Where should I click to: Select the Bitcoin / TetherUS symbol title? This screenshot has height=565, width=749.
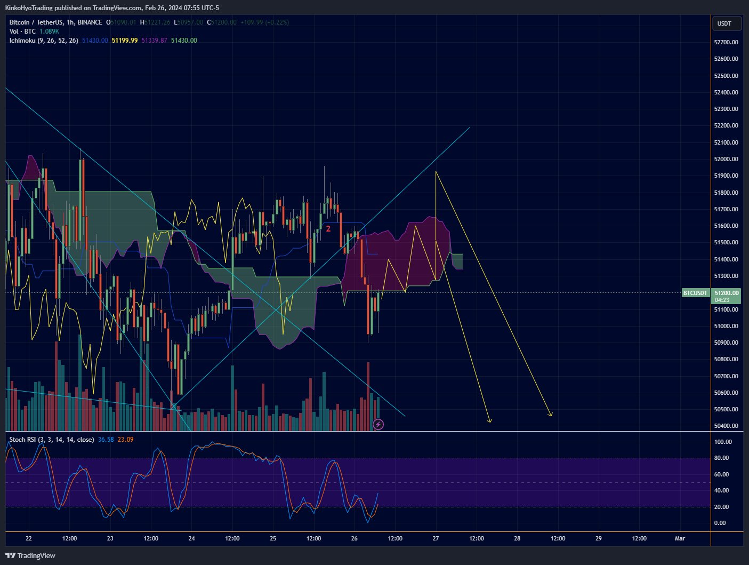56,22
